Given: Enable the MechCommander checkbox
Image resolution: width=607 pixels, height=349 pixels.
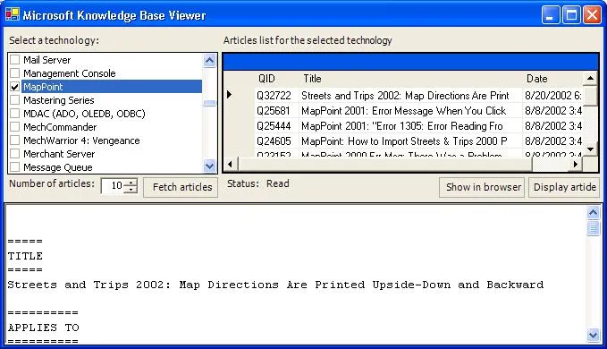Looking at the screenshot, I should click(x=14, y=127).
